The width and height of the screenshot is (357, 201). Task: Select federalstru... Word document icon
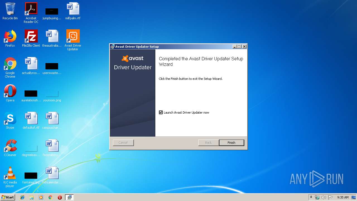pos(52,148)
